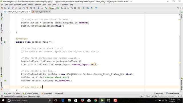Toggle the Android Model side panel
The width and height of the screenshot is (183, 103).
pyautogui.click(x=182, y=84)
